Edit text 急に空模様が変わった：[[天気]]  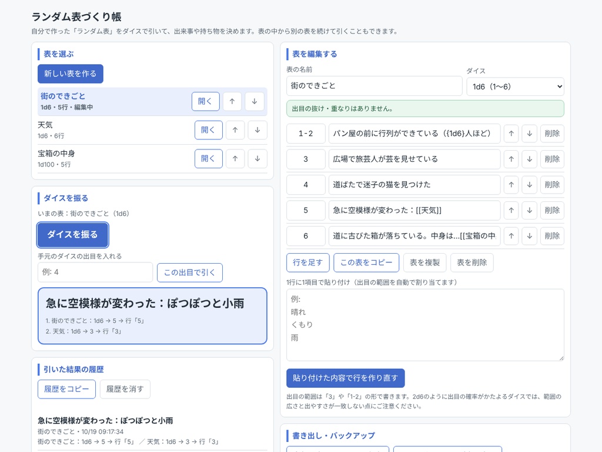pyautogui.click(x=414, y=210)
